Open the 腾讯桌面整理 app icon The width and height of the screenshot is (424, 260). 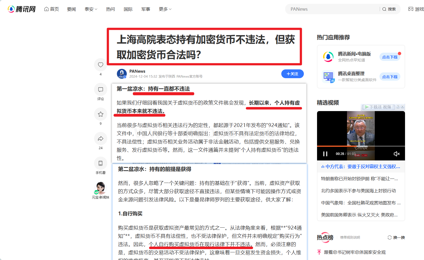click(328, 77)
